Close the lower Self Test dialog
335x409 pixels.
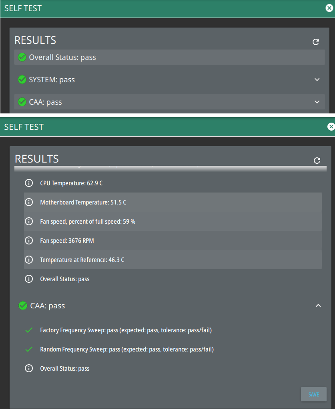[331, 127]
